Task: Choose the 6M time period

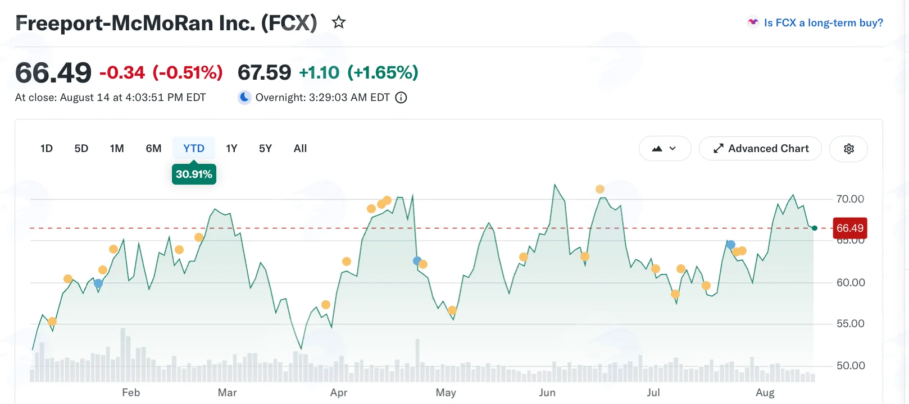Action: coord(153,149)
